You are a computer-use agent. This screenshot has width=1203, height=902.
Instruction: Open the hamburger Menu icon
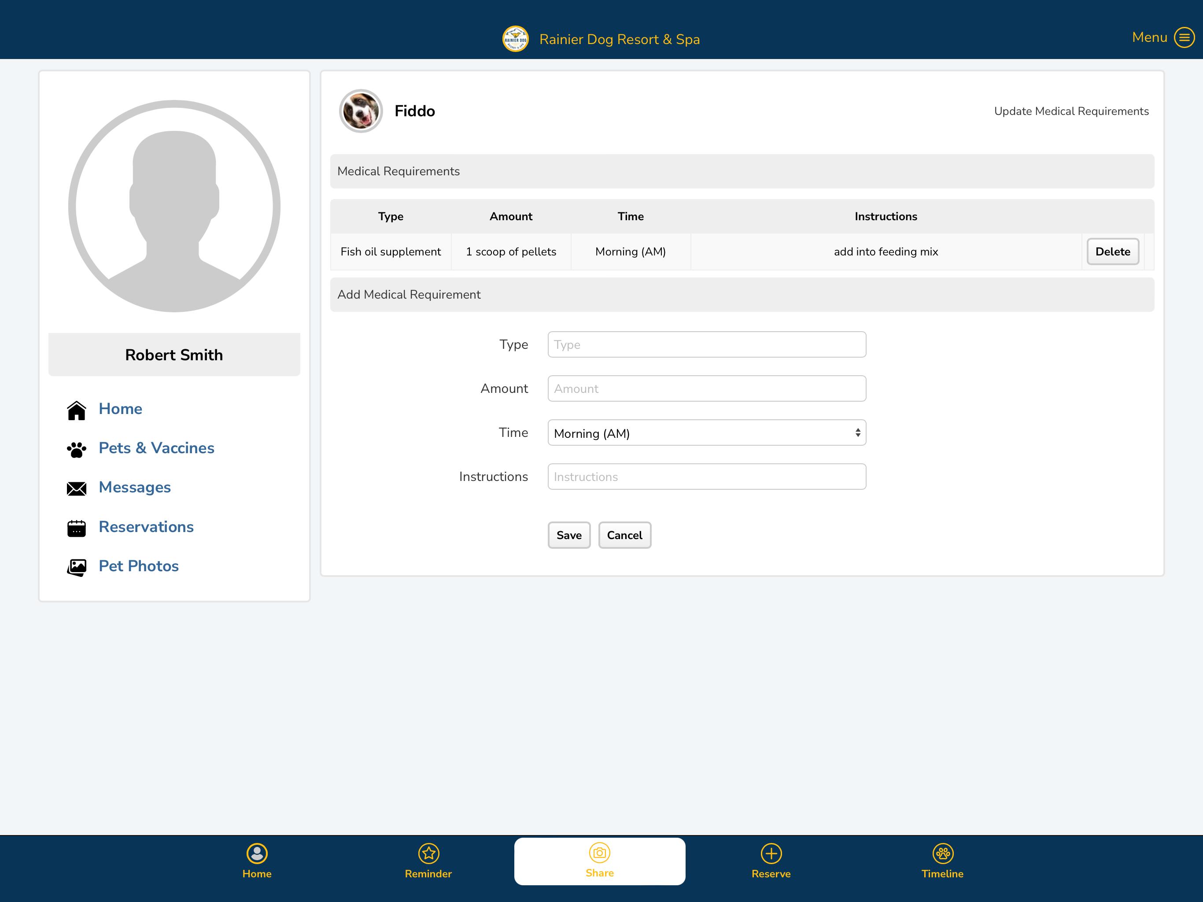coord(1184,37)
